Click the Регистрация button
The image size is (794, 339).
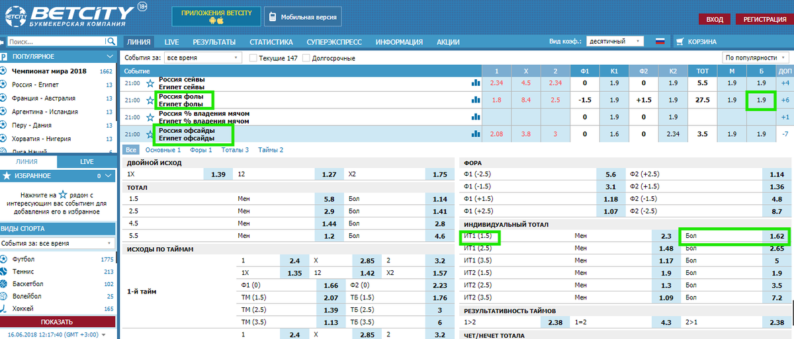click(x=764, y=19)
